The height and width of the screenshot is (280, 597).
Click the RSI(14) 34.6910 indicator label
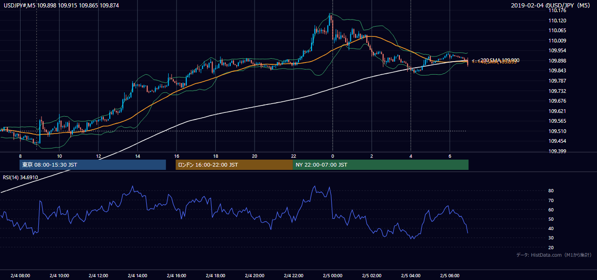tap(21, 177)
